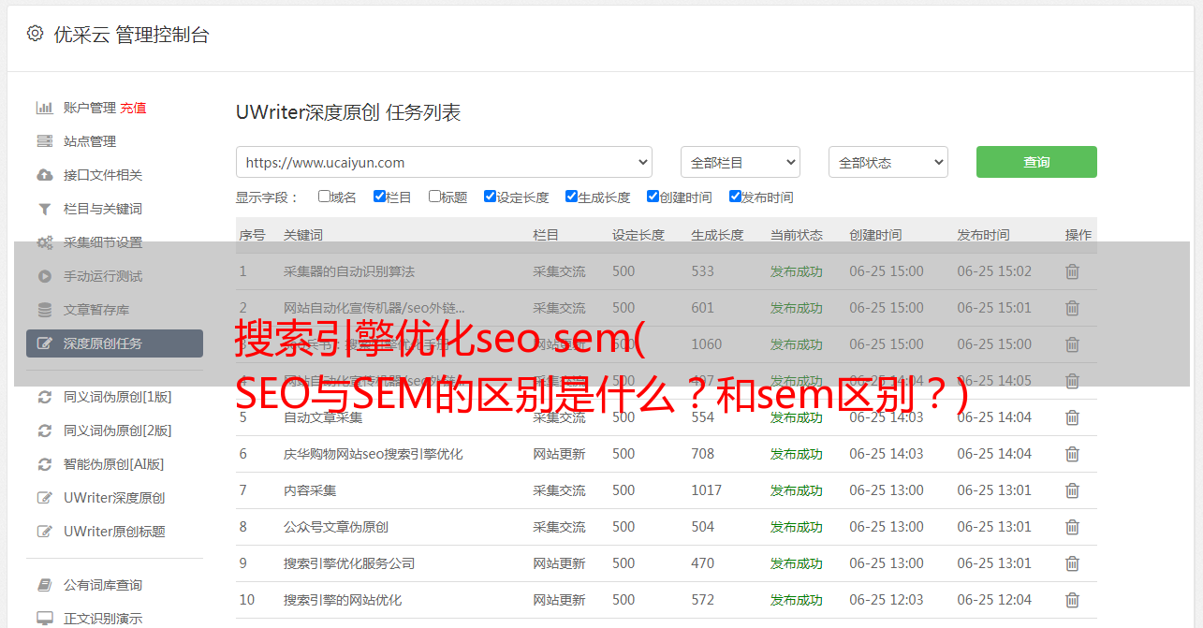The width and height of the screenshot is (1203, 628).
Task: Click the bar chart icon for 账户管理
Action: pos(44,108)
